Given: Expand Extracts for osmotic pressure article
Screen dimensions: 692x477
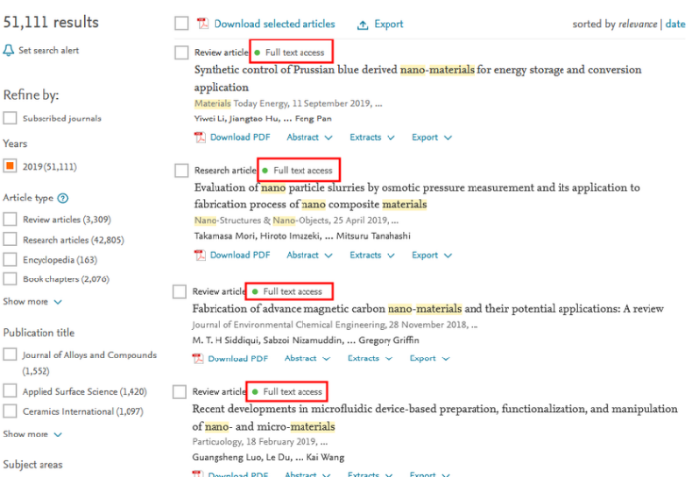Looking at the screenshot, I should pos(372,255).
